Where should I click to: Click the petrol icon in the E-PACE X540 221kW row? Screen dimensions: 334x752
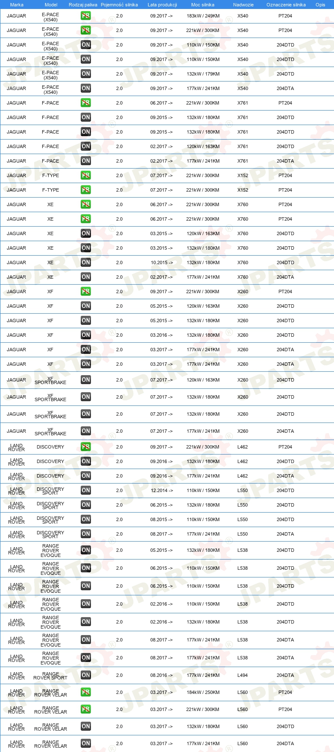coord(86,30)
